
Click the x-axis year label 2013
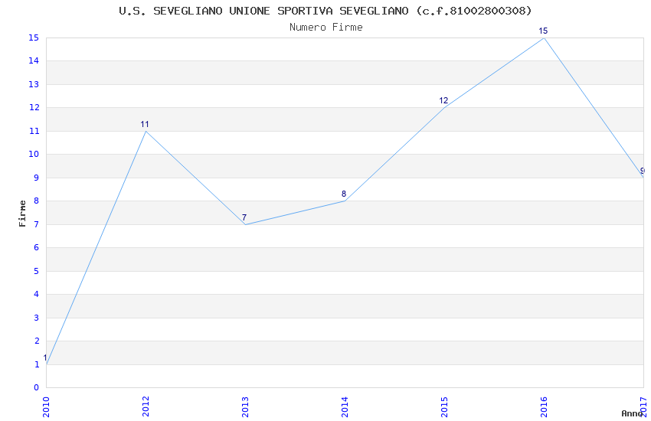245,407
